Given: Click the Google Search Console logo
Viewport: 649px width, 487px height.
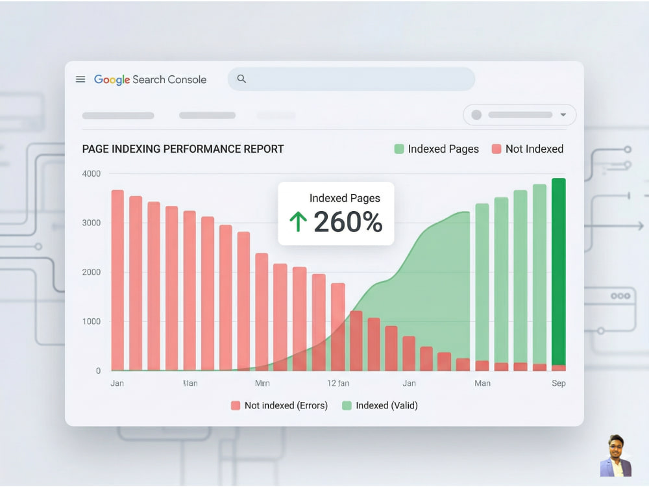Looking at the screenshot, I should tap(151, 79).
